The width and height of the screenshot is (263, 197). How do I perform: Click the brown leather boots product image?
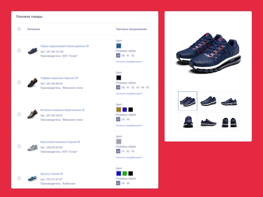[x=33, y=114]
